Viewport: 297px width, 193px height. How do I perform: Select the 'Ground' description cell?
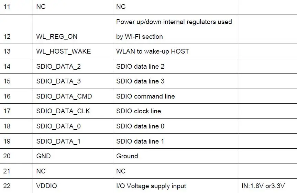coord(175,156)
